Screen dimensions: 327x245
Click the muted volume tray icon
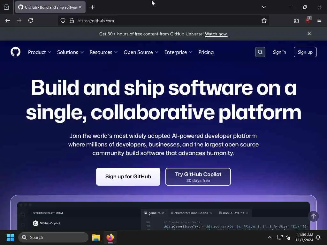point(288,237)
